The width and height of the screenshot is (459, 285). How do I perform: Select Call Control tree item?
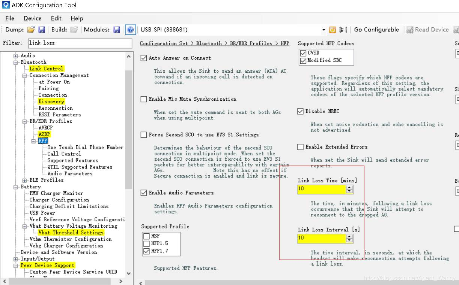point(64,154)
